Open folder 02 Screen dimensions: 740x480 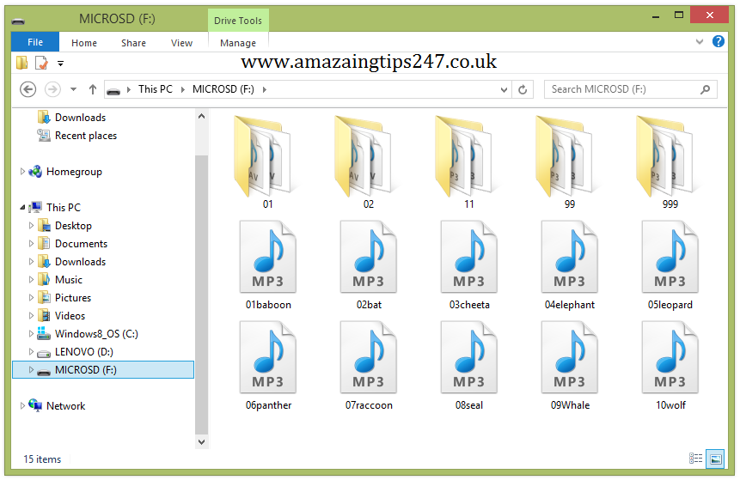368,162
